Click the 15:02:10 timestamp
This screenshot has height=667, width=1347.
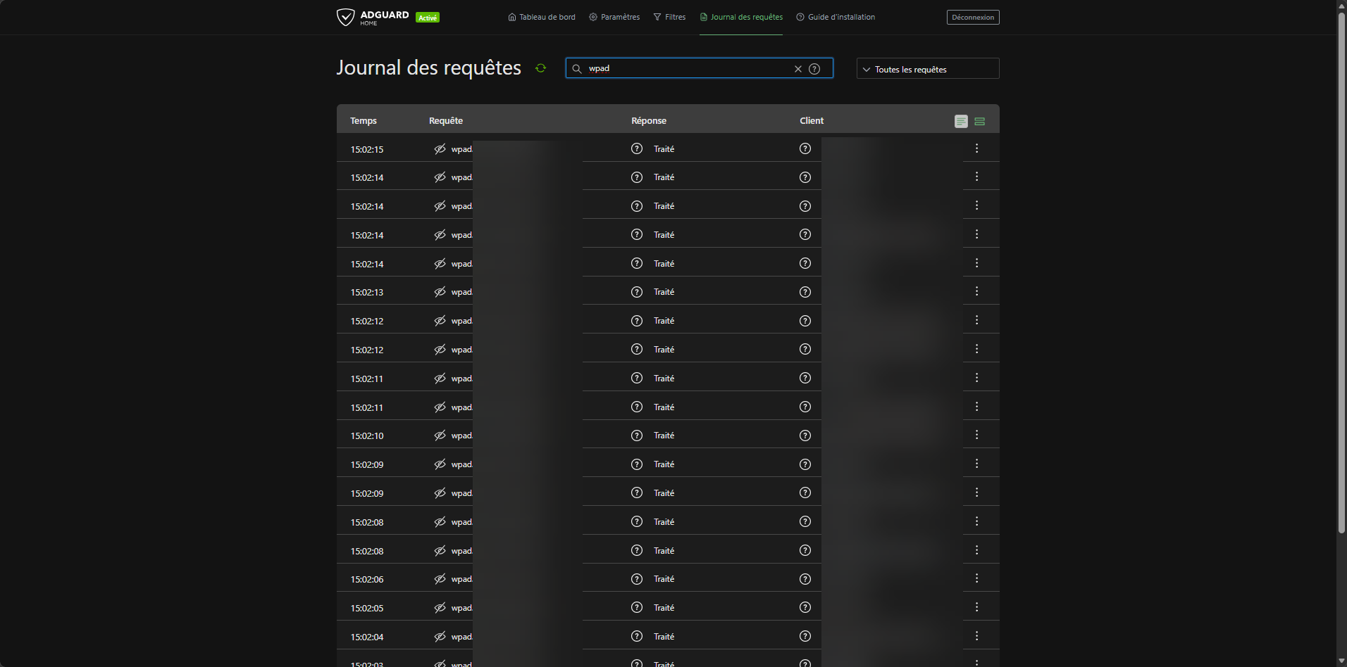click(367, 436)
